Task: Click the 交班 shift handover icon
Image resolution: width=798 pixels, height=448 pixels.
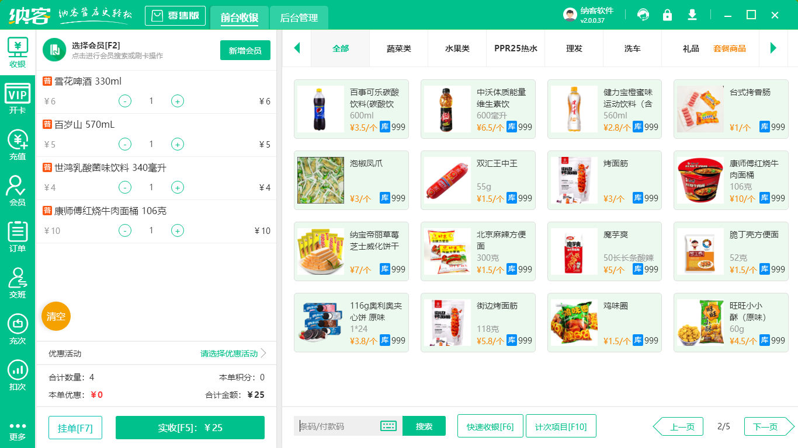Action: click(x=18, y=283)
